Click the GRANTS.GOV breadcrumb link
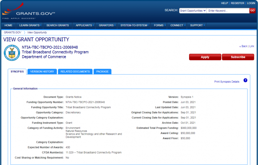Image resolution: width=258 pixels, height=165 pixels. (x=13, y=32)
